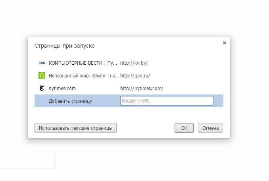The width and height of the screenshot is (269, 181).
Task: Click the Страницы при запуске dialog title
Action: [65, 46]
